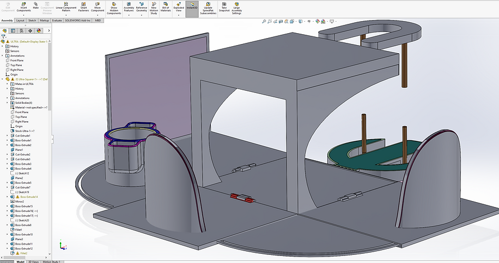Switch to the 3D Views bottom tab

(x=33, y=262)
